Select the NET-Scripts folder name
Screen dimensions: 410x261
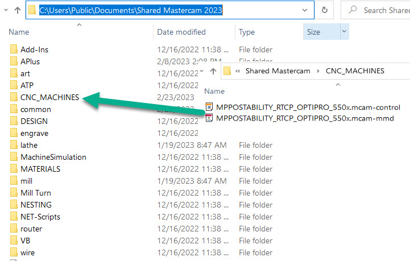click(x=40, y=217)
